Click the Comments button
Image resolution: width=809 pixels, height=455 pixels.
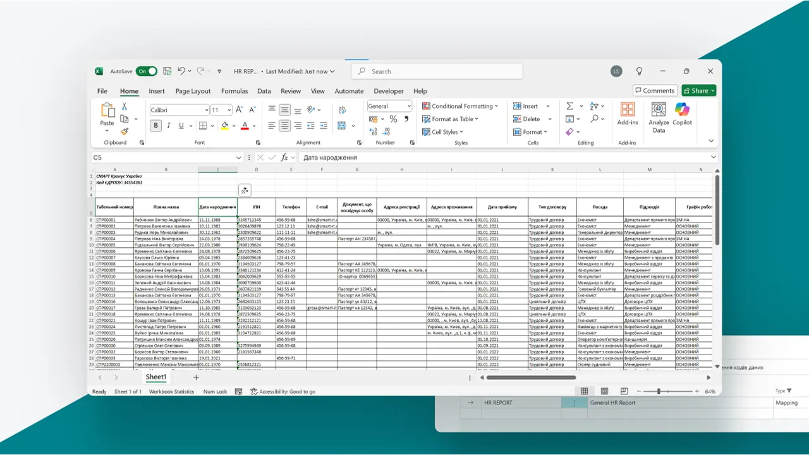click(x=655, y=90)
